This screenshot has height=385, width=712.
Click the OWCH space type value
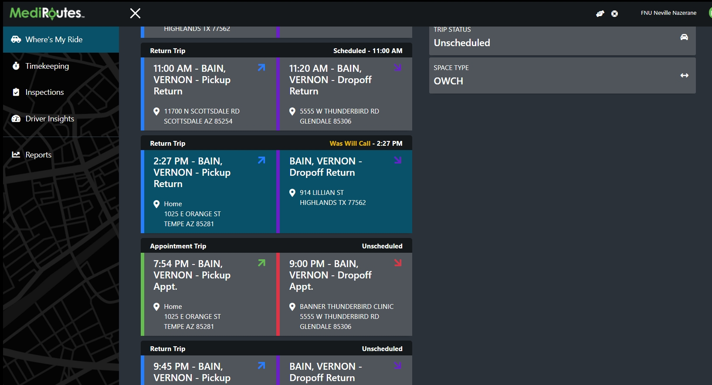[448, 81]
